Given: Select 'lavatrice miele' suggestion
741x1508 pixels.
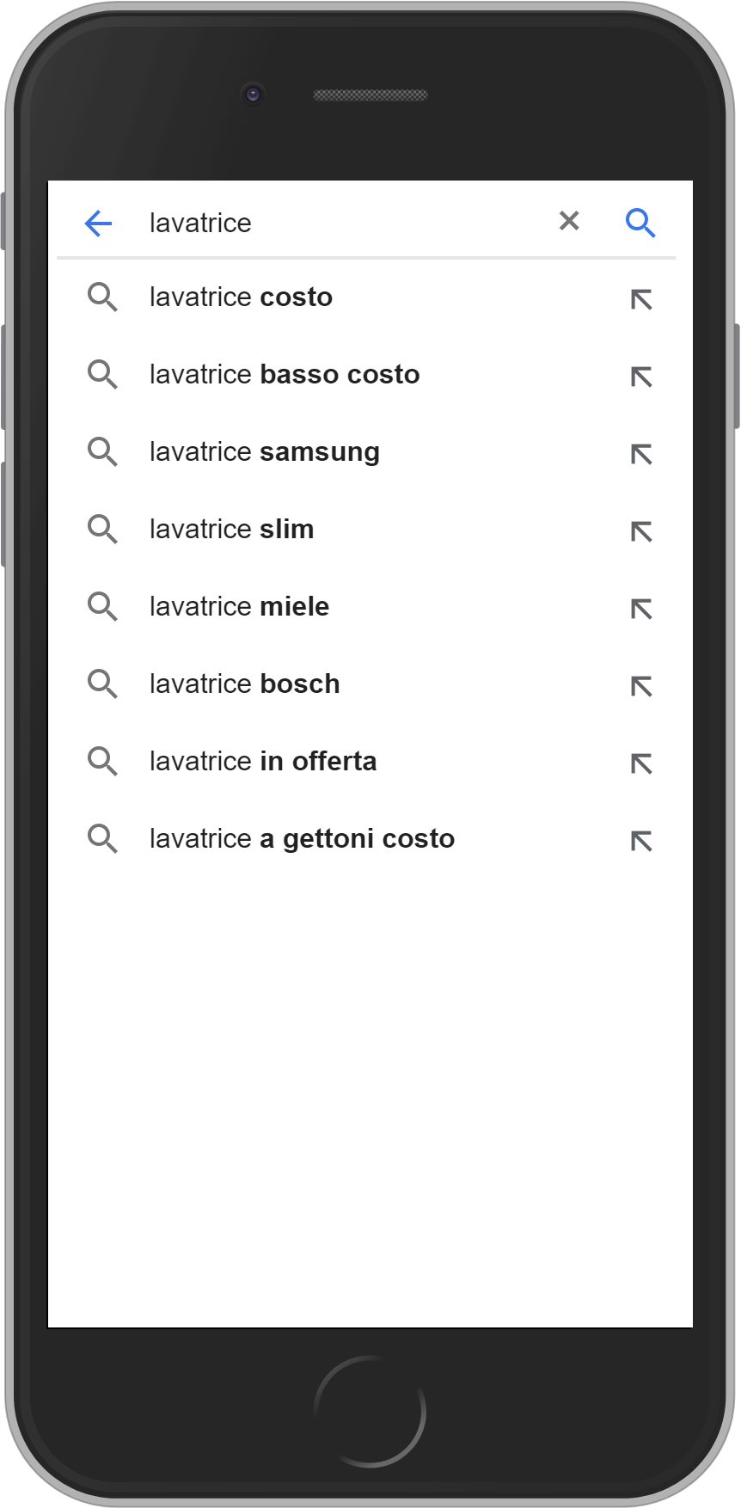Looking at the screenshot, I should 239,607.
